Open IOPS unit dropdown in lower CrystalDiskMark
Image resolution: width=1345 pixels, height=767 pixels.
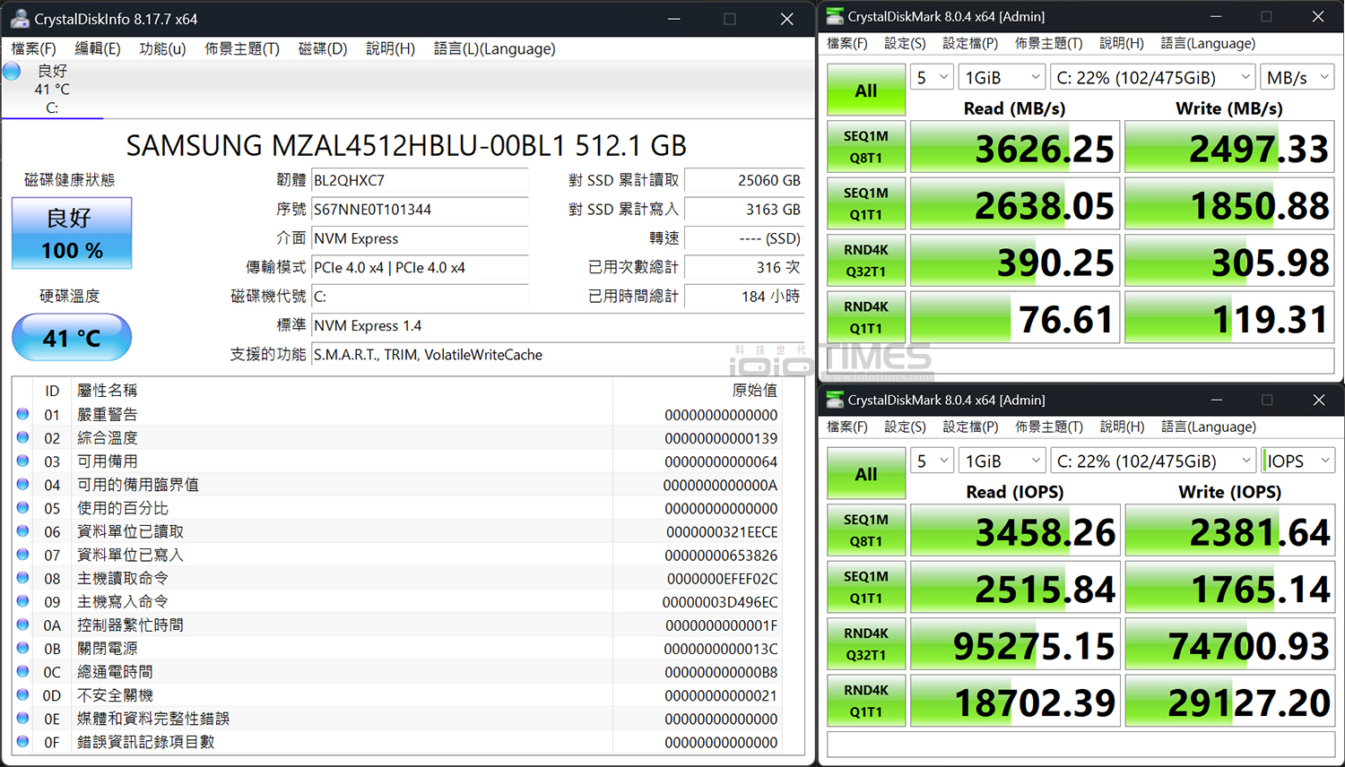[x=1297, y=461]
